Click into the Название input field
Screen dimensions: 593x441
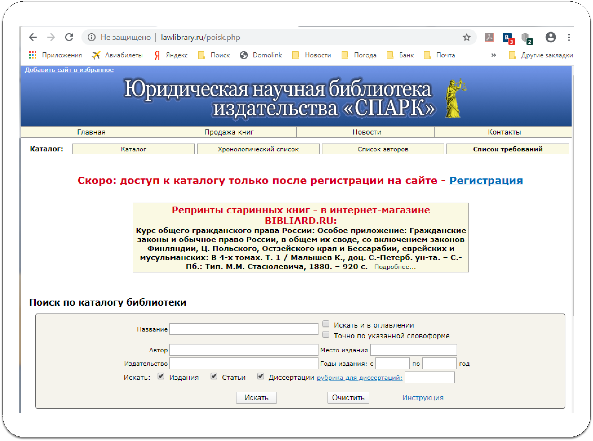(x=244, y=329)
